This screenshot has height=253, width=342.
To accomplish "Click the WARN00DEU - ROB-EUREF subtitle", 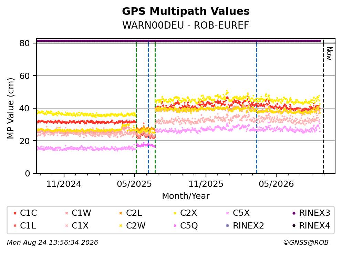I will (186, 25).
